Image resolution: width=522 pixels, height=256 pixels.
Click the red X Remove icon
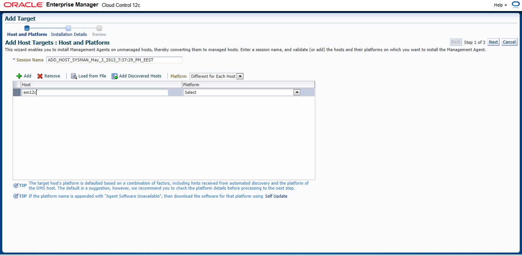[40, 76]
